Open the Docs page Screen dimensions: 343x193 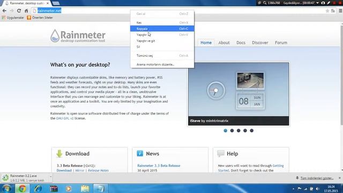tap(241, 43)
